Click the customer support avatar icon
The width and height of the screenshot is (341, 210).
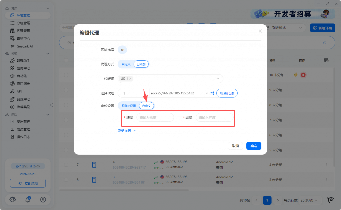pyautogui.click(x=13, y=199)
